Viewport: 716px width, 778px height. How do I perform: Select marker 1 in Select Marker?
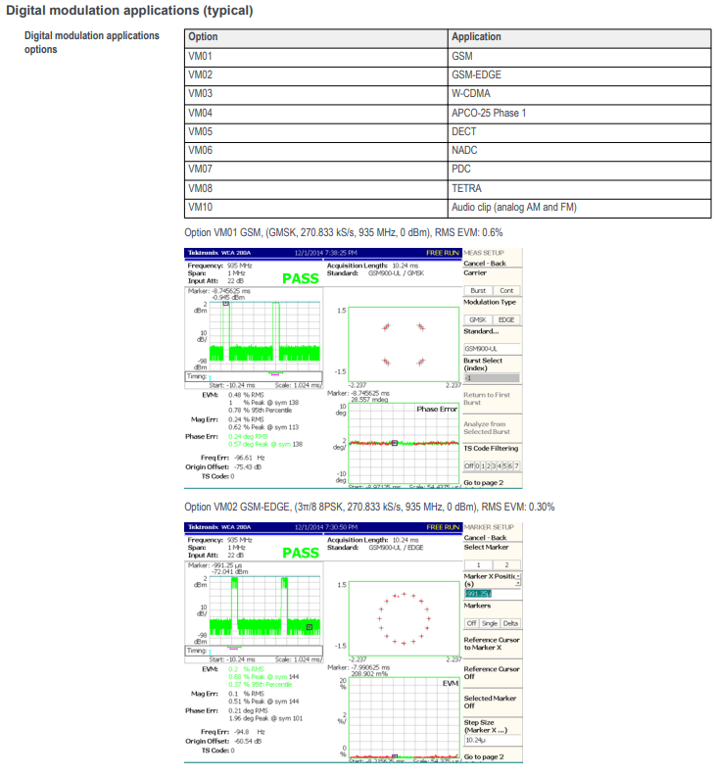pos(479,564)
